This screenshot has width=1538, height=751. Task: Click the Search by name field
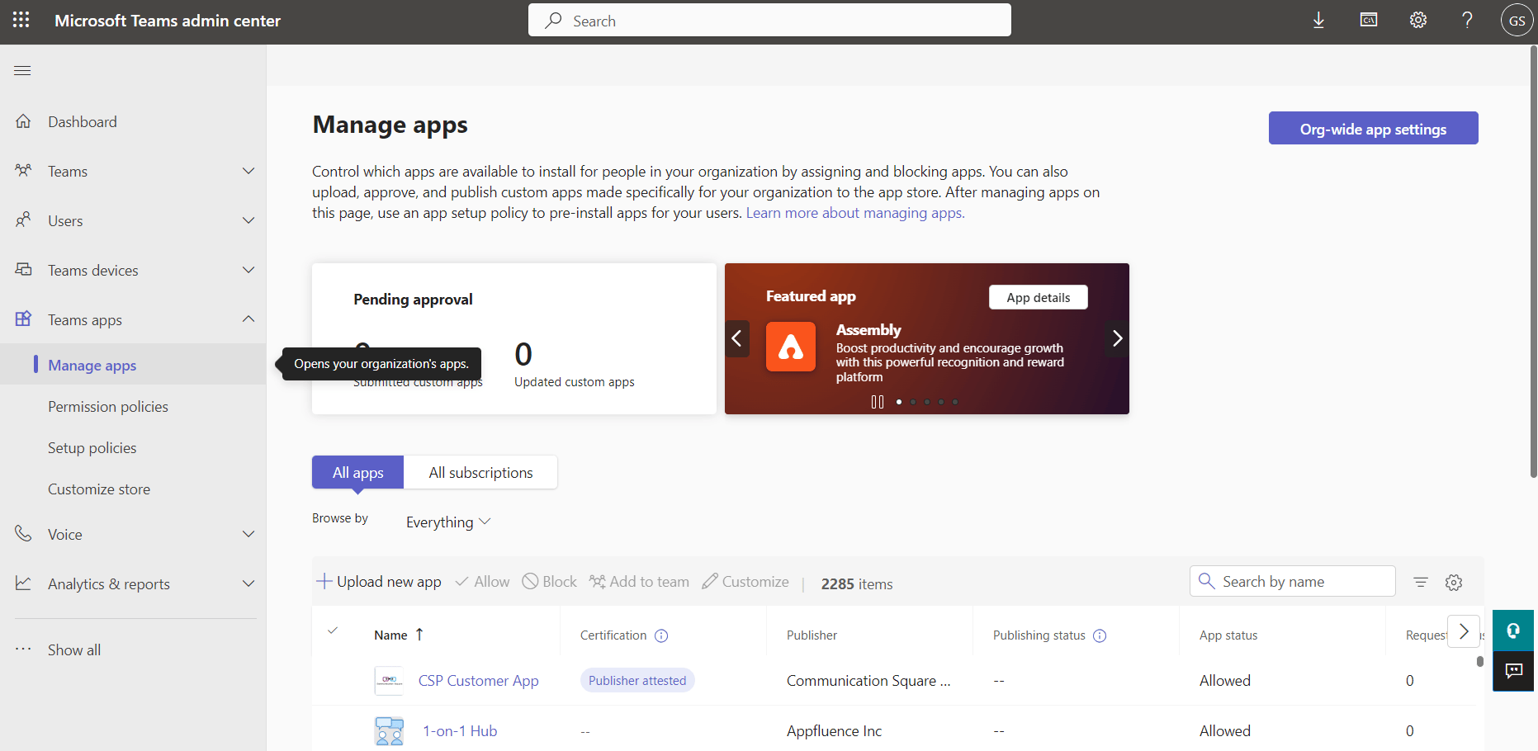click(x=1292, y=581)
